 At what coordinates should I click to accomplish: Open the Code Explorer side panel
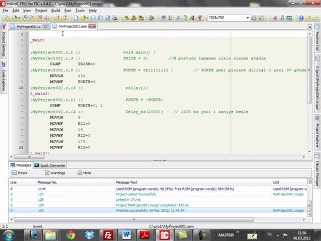point(3,77)
